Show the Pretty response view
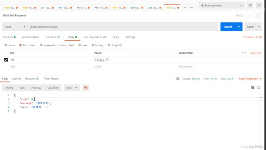 pyautogui.click(x=9, y=88)
